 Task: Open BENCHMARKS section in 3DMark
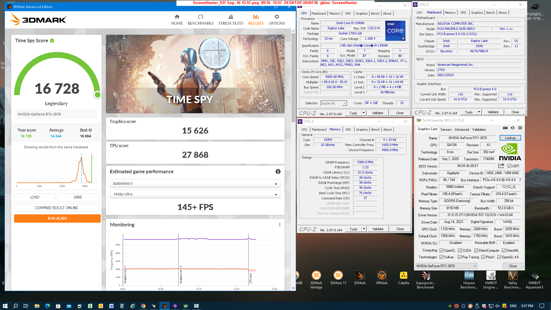200,20
